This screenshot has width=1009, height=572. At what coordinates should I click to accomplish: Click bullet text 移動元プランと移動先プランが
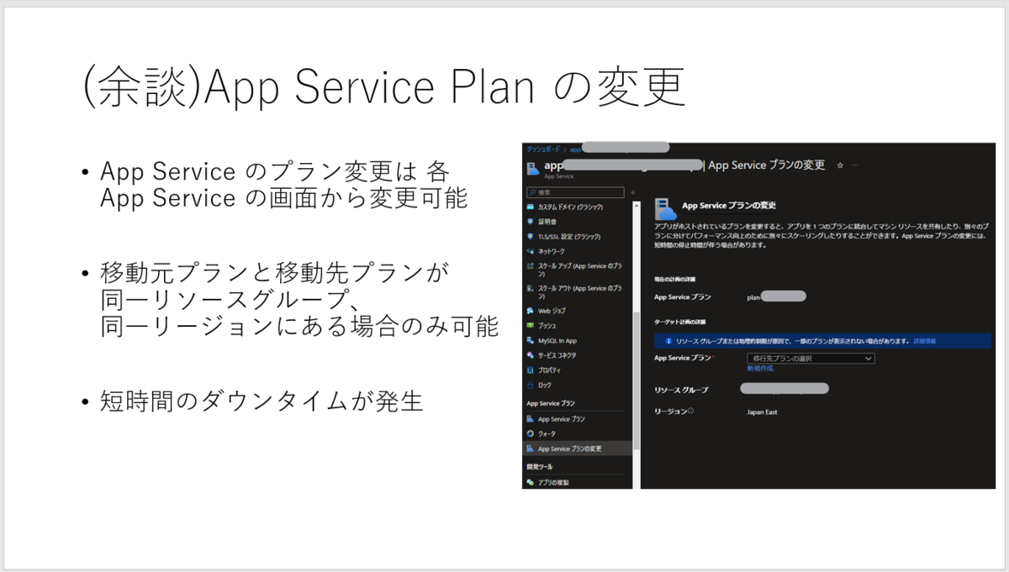(x=275, y=273)
